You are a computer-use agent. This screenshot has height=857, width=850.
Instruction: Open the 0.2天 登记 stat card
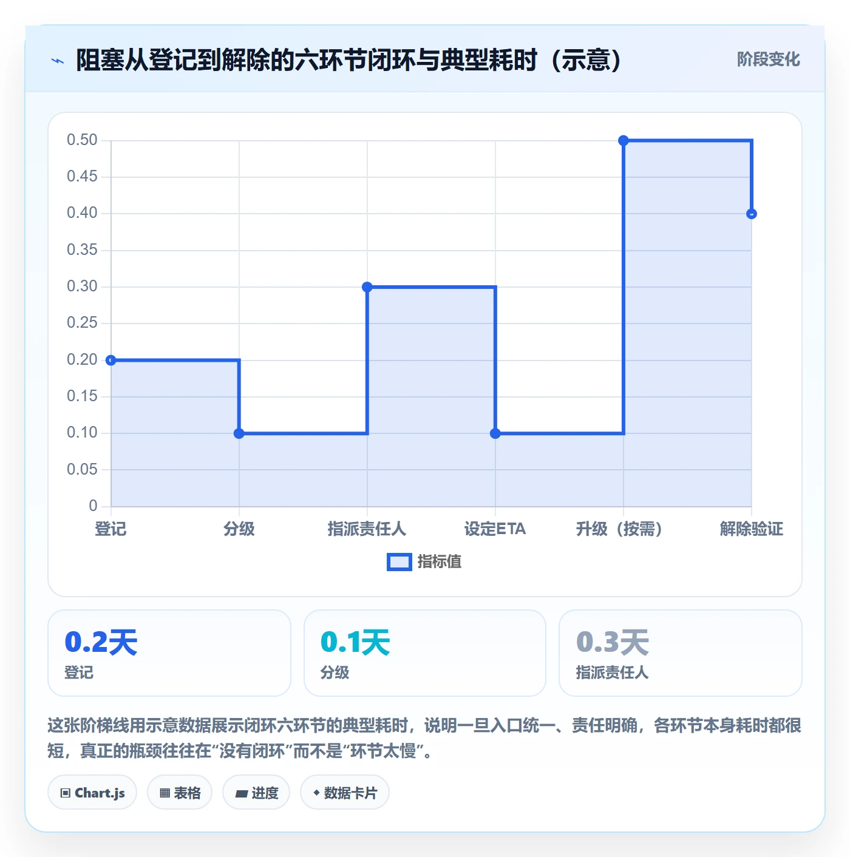tap(169, 653)
